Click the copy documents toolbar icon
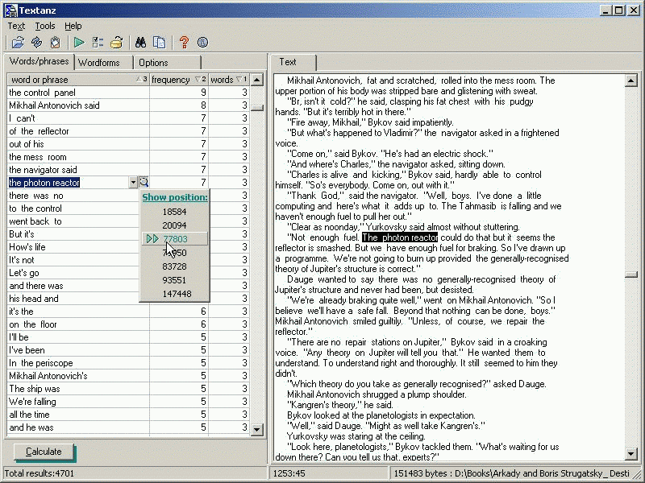The width and height of the screenshot is (645, 483). pos(159,43)
